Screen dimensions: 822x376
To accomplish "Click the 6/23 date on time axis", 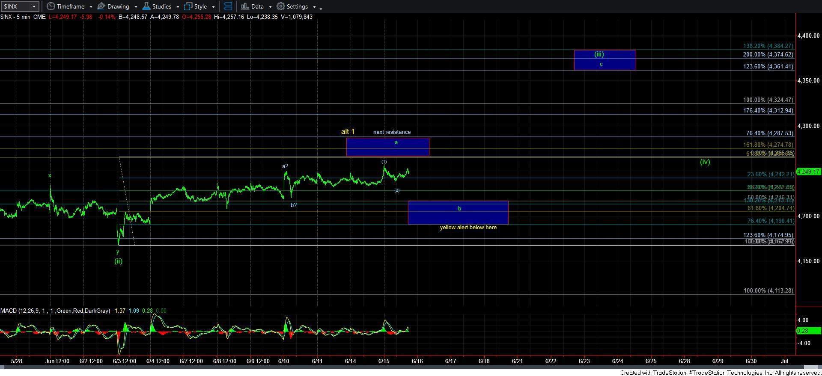I will click(x=584, y=361).
